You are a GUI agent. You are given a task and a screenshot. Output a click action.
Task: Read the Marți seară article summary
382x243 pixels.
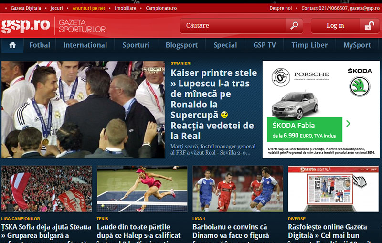coord(213,149)
